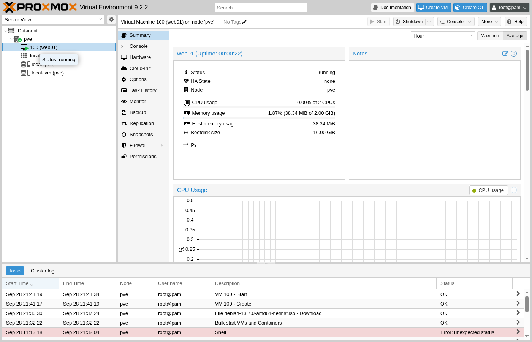The width and height of the screenshot is (532, 342).
Task: Open the Snapshots section
Action: pyautogui.click(x=144, y=134)
